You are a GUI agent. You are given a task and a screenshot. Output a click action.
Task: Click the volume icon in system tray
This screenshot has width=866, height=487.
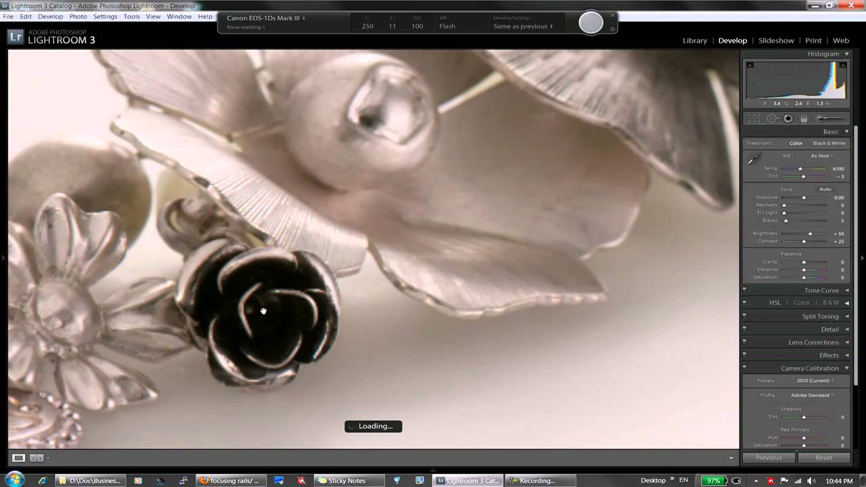point(811,480)
